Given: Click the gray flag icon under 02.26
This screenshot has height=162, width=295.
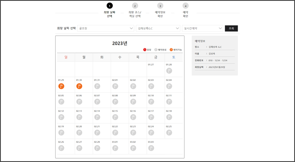Looking at the screenshot, I should (x=61, y=148).
